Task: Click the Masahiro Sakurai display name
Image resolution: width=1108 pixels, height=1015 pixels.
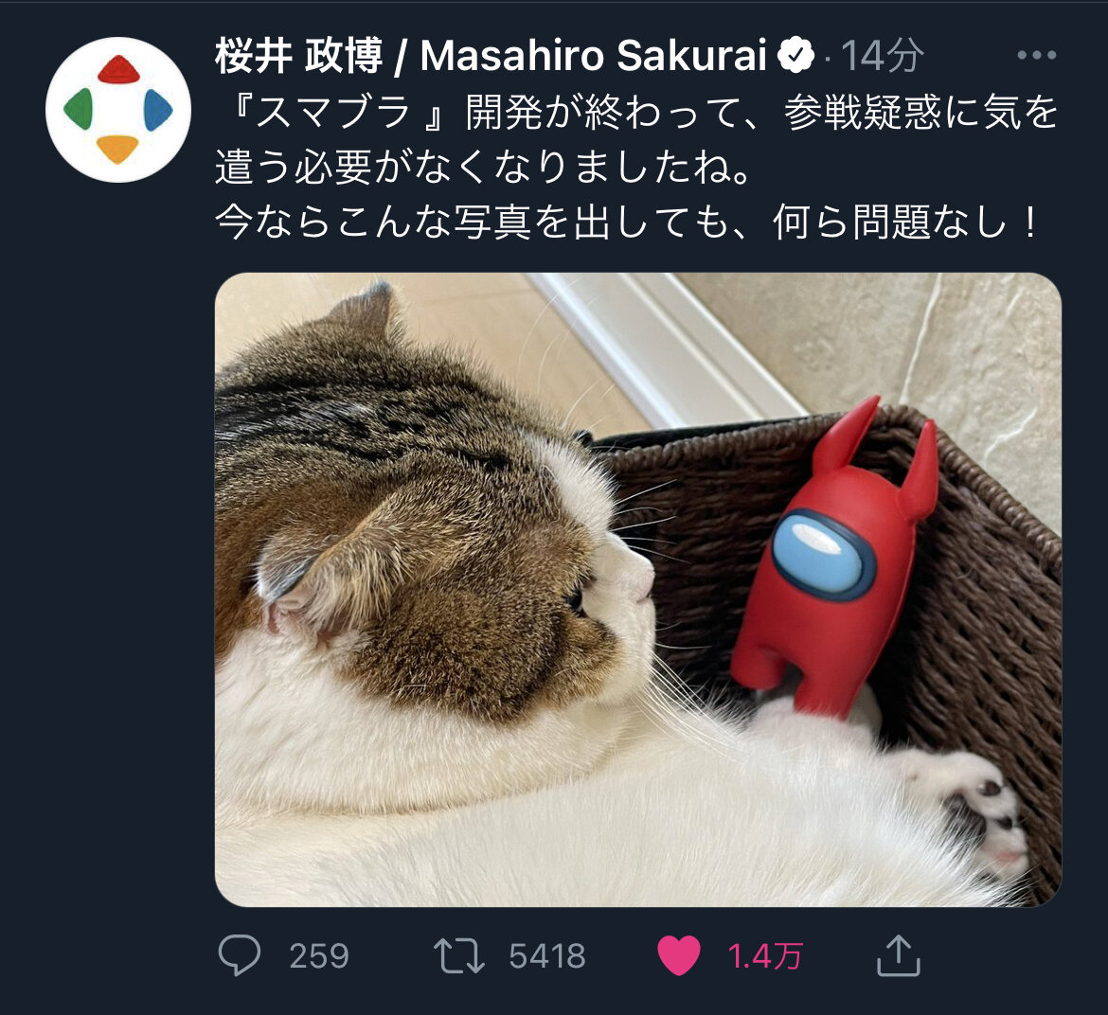Action: [594, 55]
